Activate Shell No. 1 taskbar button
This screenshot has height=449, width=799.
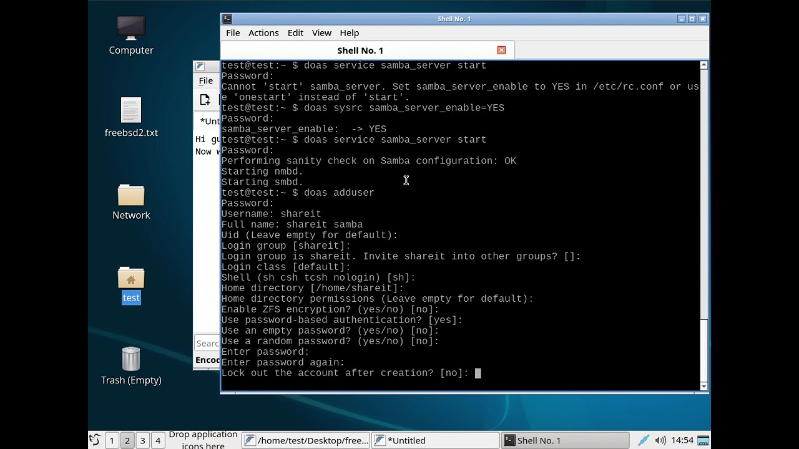coord(564,440)
